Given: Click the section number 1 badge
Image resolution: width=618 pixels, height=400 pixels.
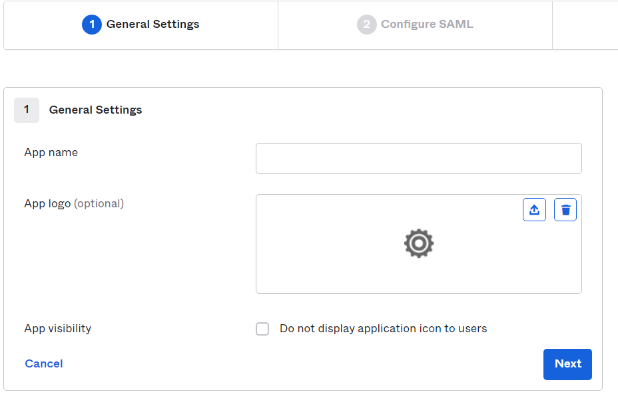Looking at the screenshot, I should point(27,110).
